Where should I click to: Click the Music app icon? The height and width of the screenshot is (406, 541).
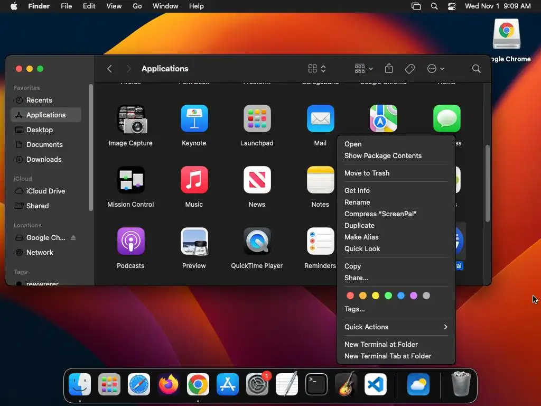(x=194, y=180)
